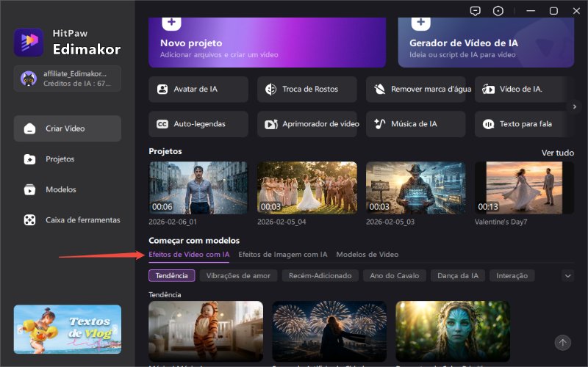Start a Novo projeto card
Image resolution: width=588 pixels, height=367 pixels.
point(267,43)
